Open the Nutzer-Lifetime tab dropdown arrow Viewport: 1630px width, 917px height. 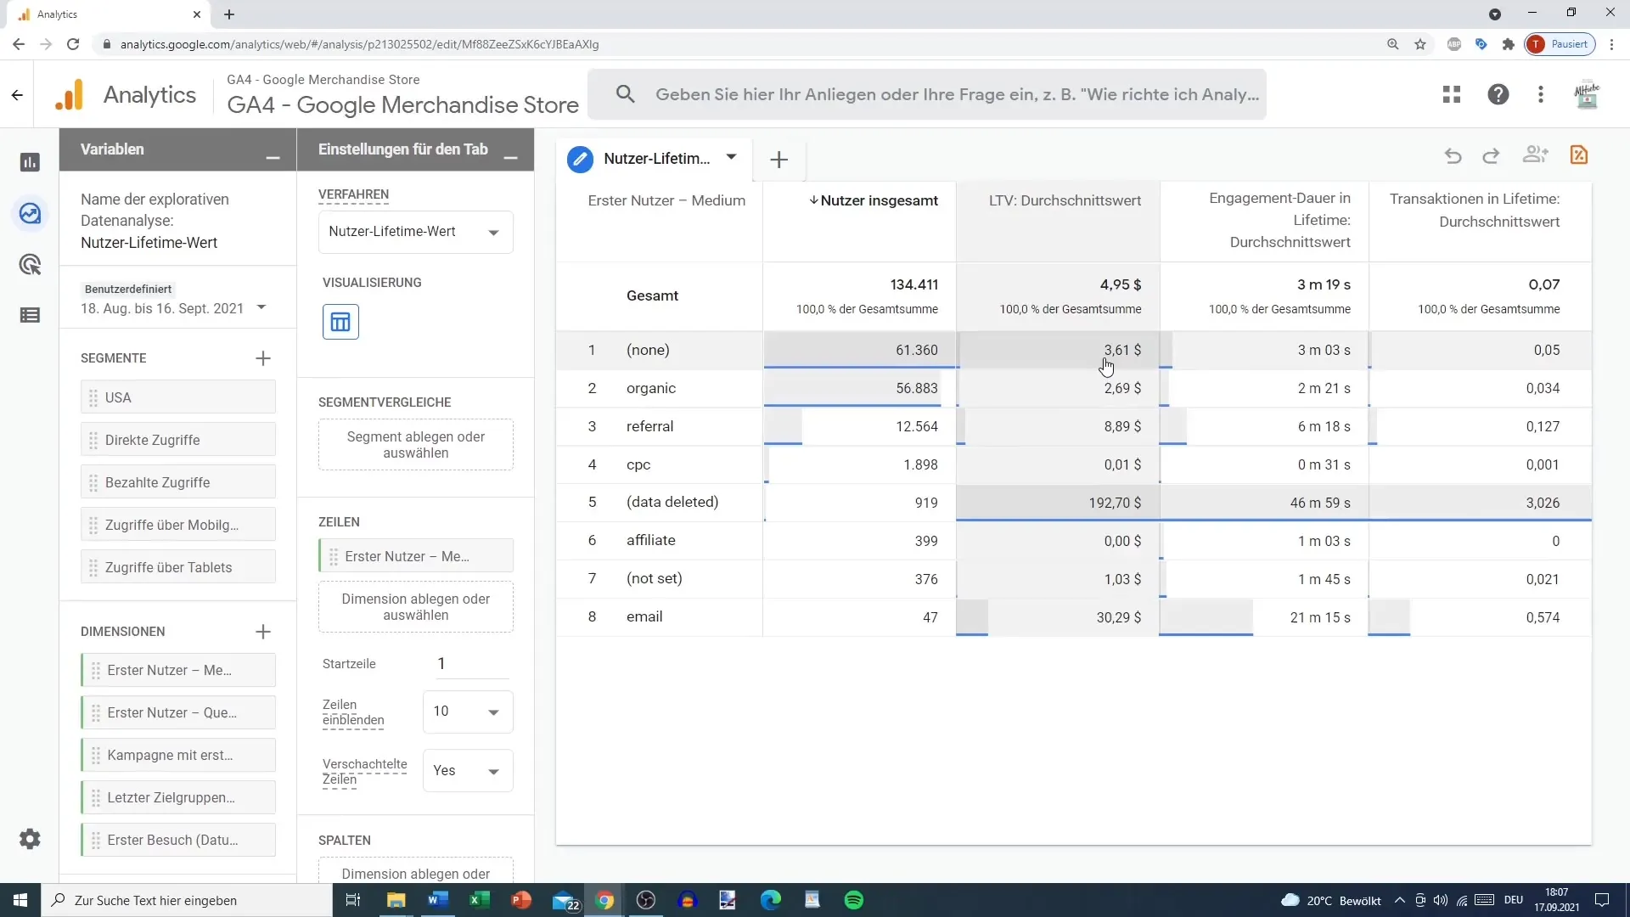tap(731, 158)
